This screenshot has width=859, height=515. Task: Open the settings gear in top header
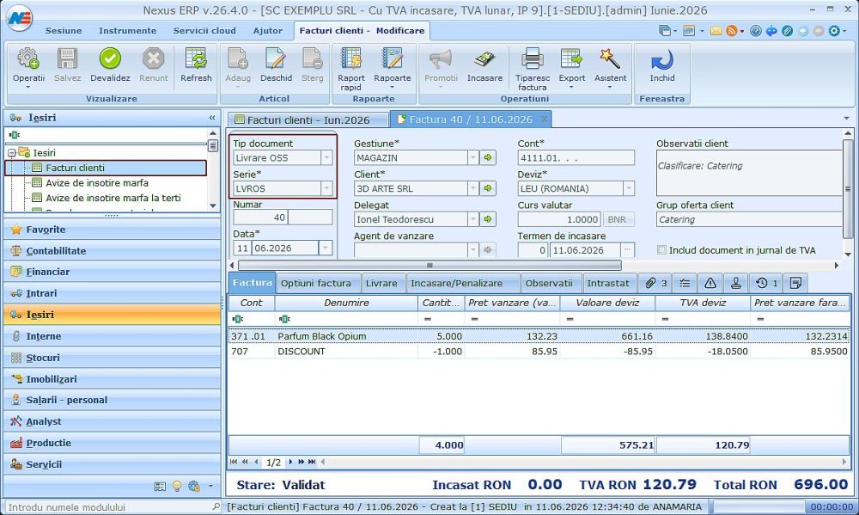834,31
